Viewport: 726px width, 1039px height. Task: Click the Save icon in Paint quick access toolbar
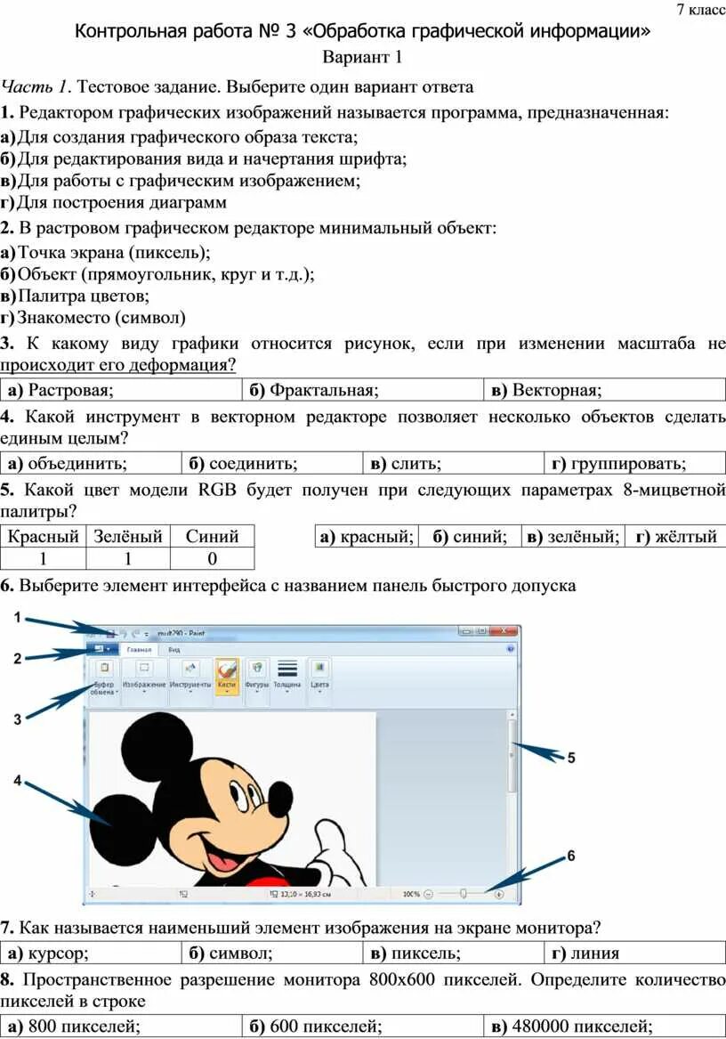click(110, 634)
